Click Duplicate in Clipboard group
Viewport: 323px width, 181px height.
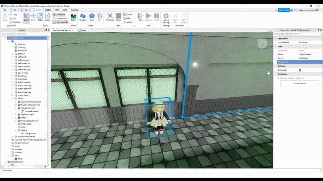[x=15, y=22]
